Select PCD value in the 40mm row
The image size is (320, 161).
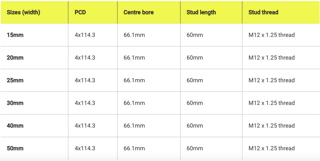(85, 126)
